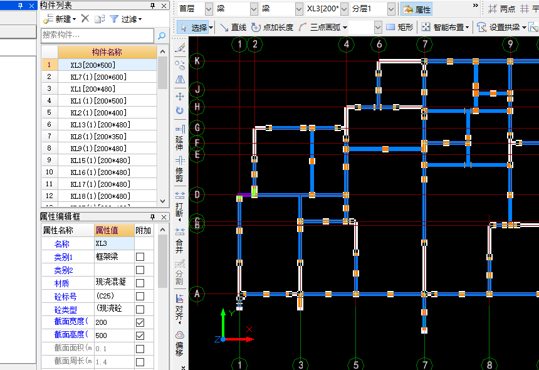Image resolution: width=539 pixels, height=370 pixels.
Task: Click the brush icon atop vertical toolbar
Action: coord(180,48)
